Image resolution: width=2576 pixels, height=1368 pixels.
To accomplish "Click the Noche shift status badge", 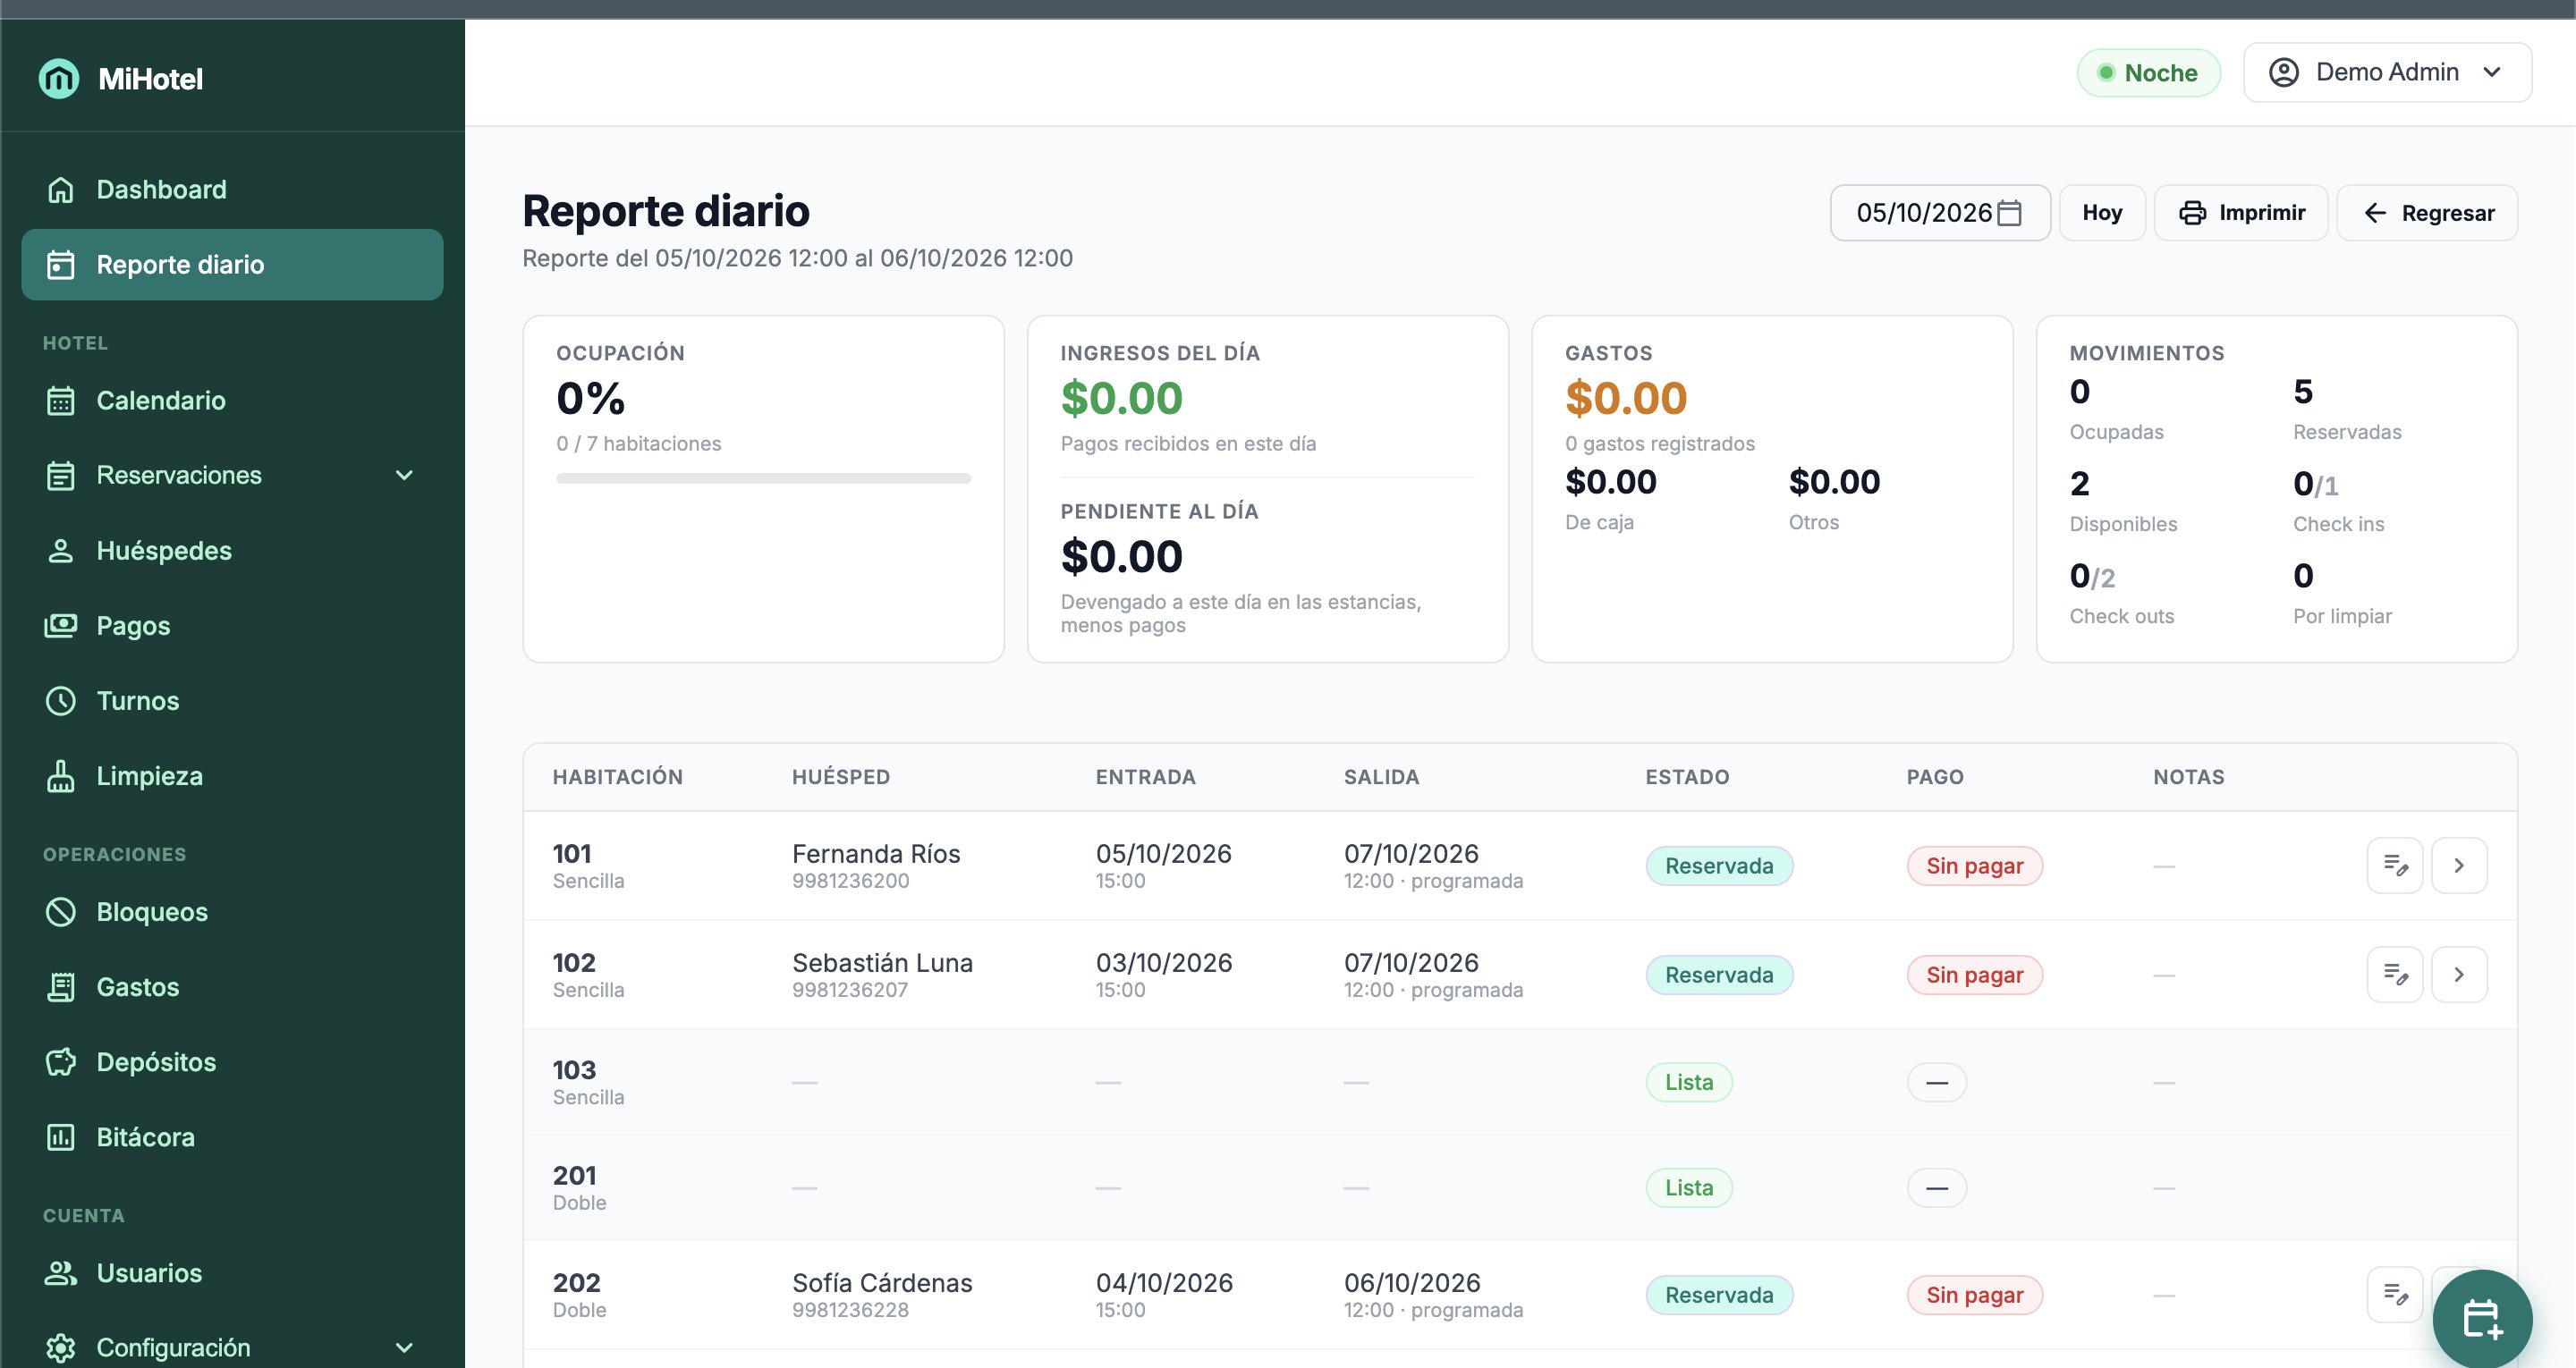I will (2148, 73).
